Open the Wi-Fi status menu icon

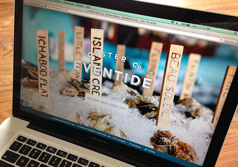pos(172,22)
